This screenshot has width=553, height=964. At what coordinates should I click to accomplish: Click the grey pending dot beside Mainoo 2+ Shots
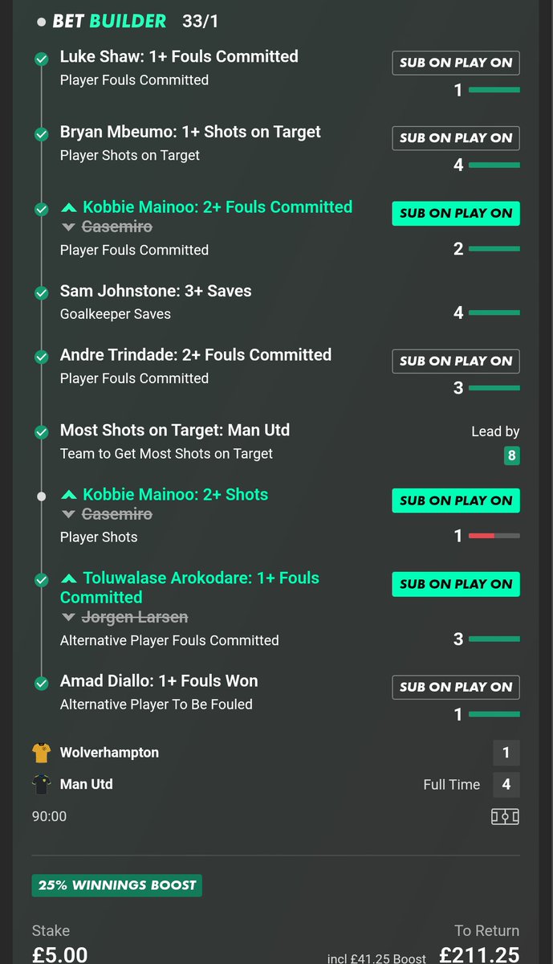coord(41,497)
